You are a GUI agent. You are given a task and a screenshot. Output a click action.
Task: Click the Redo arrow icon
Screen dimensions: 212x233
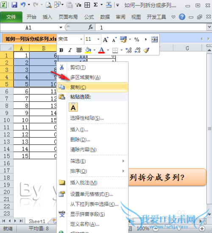point(36,5)
